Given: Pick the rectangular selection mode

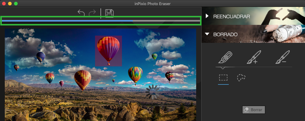Looking at the screenshot, I should (x=223, y=78).
